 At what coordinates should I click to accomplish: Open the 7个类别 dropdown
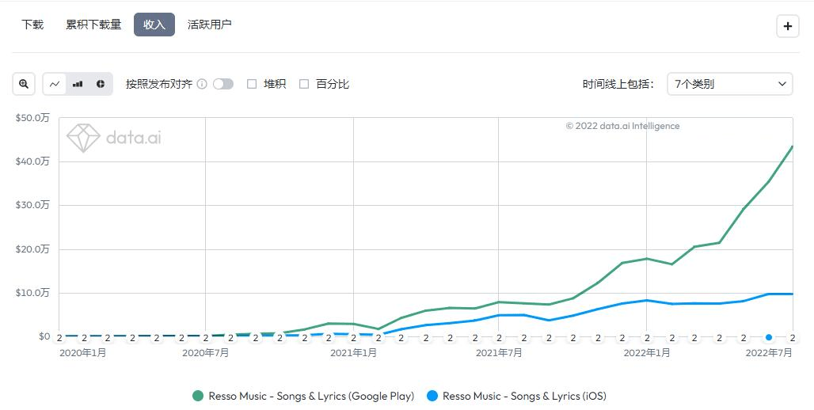(730, 84)
